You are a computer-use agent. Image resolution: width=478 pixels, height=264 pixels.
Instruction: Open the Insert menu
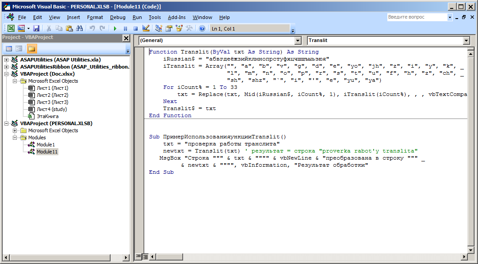[x=73, y=17]
